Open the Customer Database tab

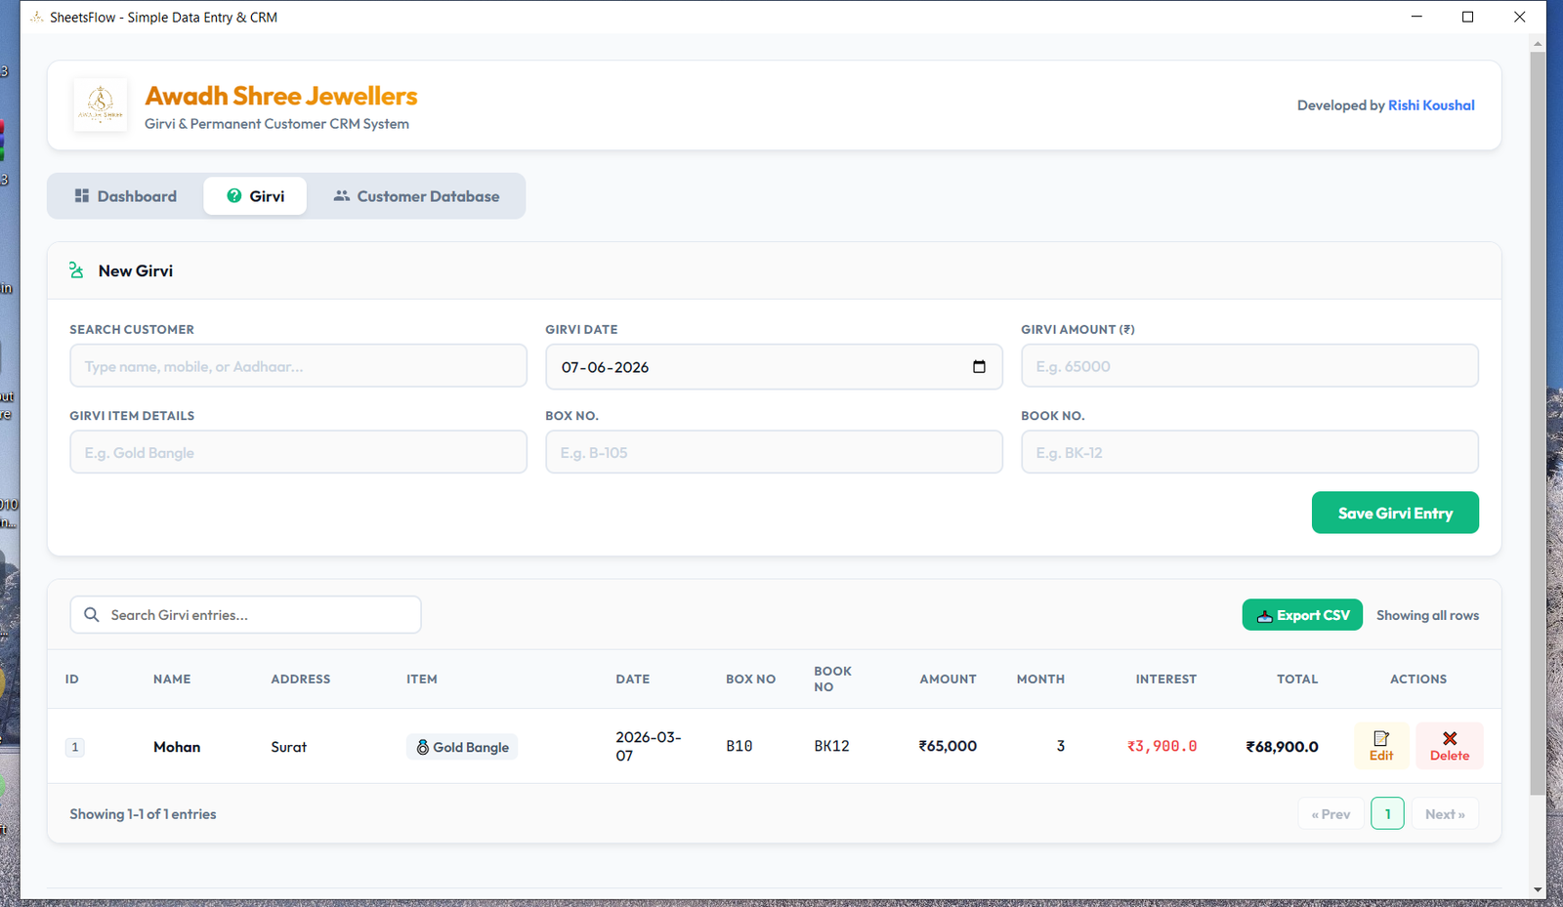coord(416,196)
